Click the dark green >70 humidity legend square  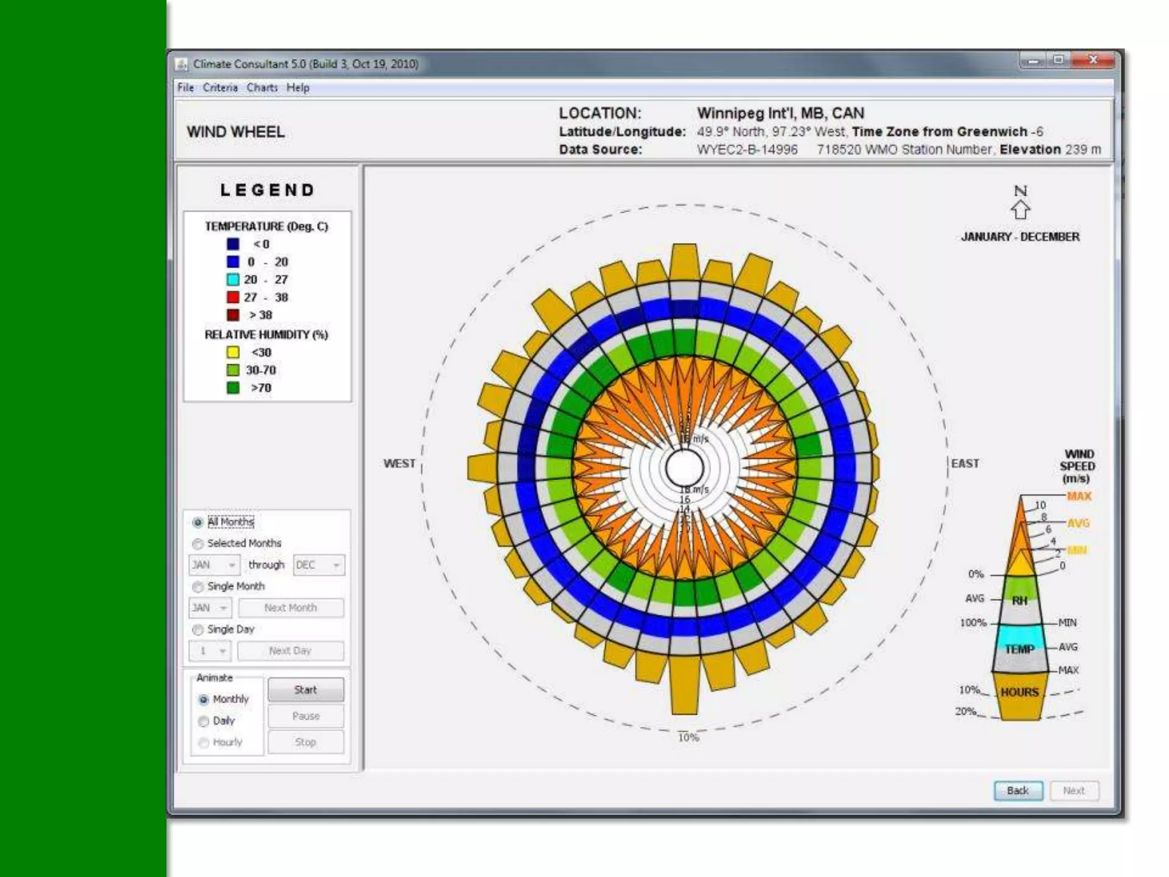coord(233,388)
